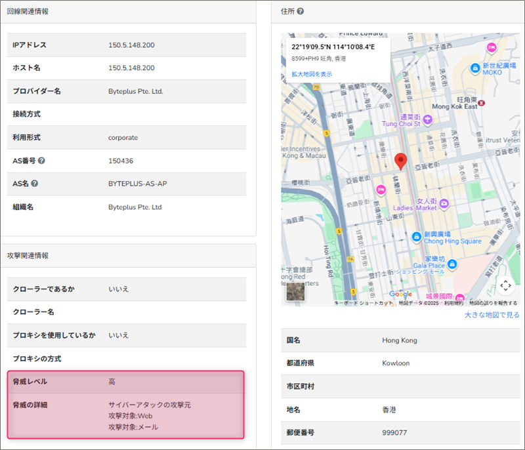The image size is (525, 450).
Task: Click the help icon next to 住所
Action: pyautogui.click(x=301, y=12)
